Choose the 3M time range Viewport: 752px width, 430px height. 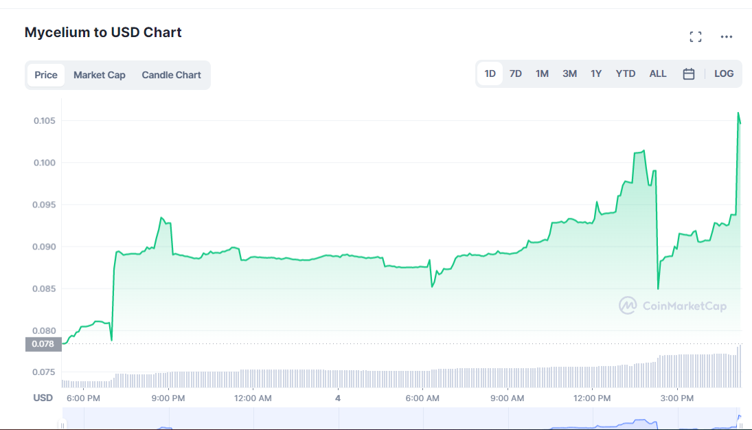[x=569, y=74]
